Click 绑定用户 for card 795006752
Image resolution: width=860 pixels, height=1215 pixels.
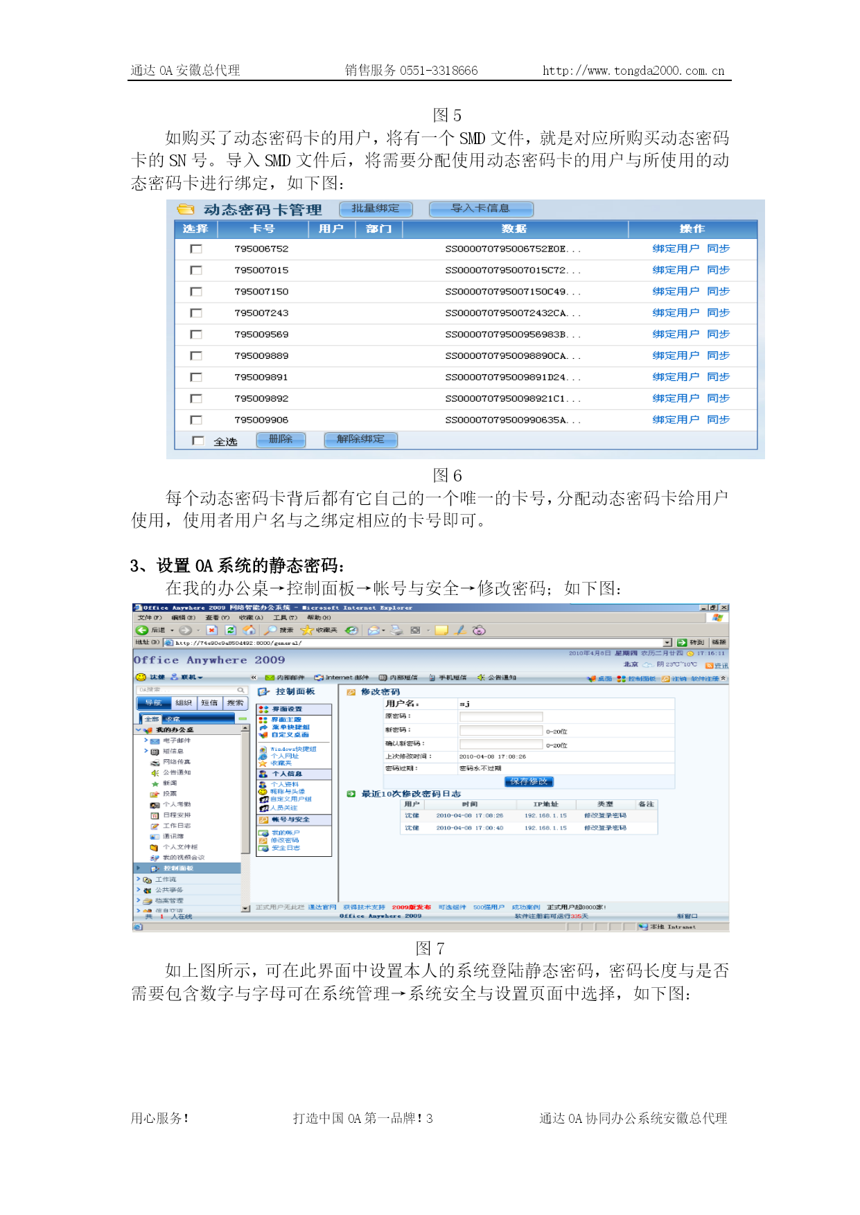tap(676, 249)
